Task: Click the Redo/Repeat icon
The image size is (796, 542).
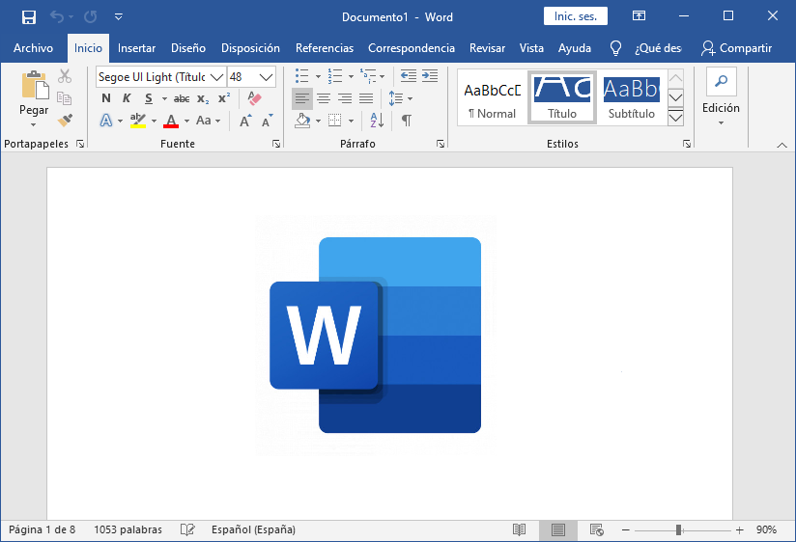Action: pyautogui.click(x=91, y=17)
